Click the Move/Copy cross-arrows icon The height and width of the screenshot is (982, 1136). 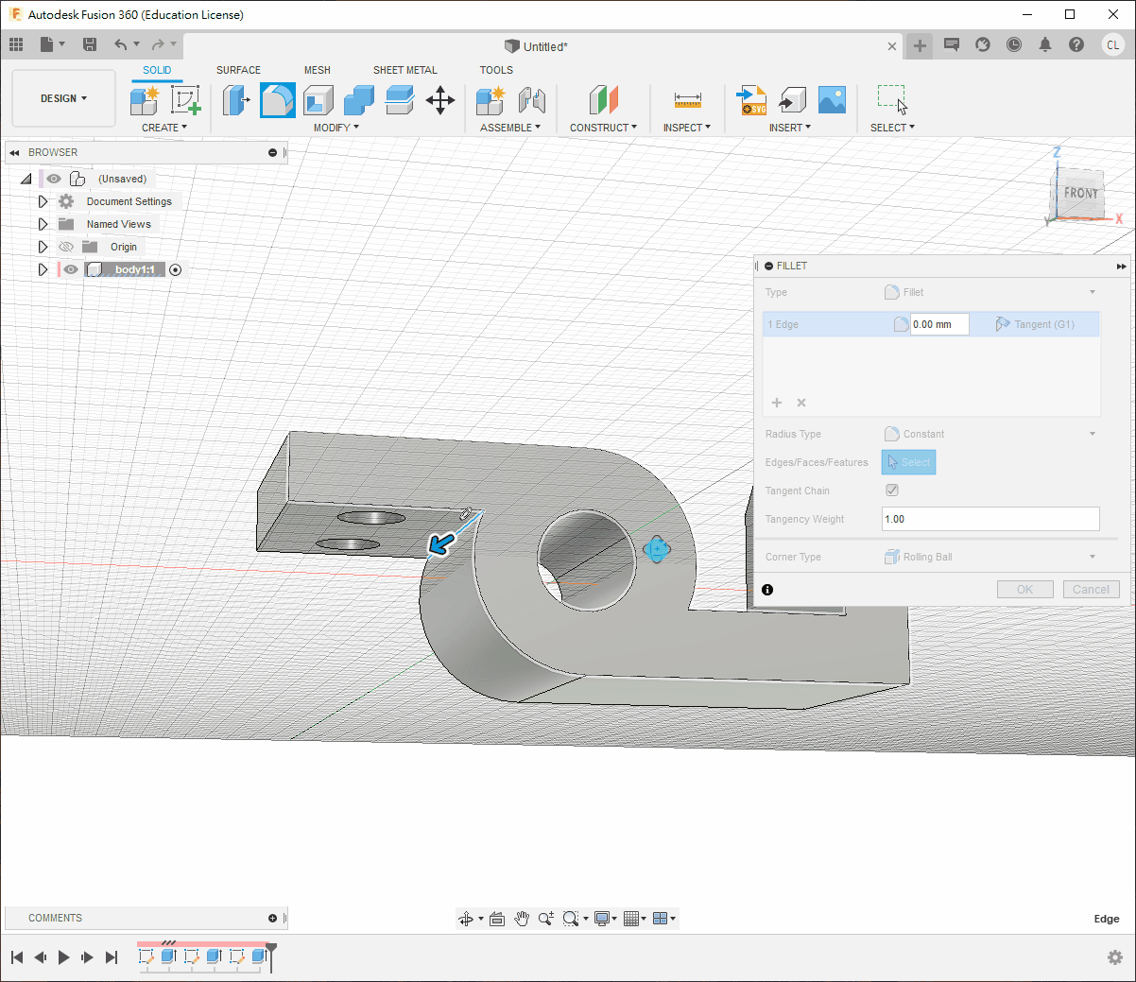pyautogui.click(x=440, y=100)
